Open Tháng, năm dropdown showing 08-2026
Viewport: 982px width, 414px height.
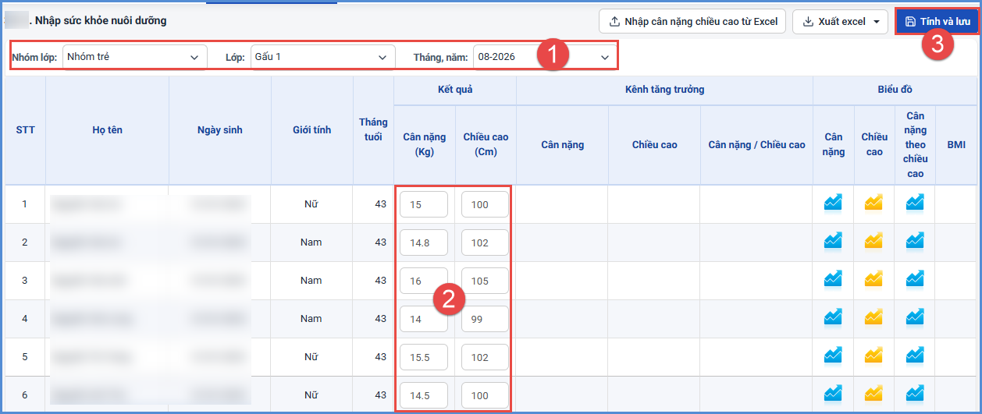point(545,57)
